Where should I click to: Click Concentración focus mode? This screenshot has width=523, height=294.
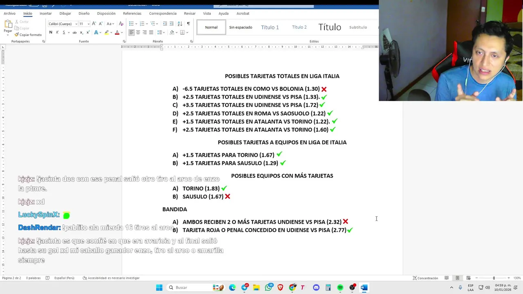(425, 278)
